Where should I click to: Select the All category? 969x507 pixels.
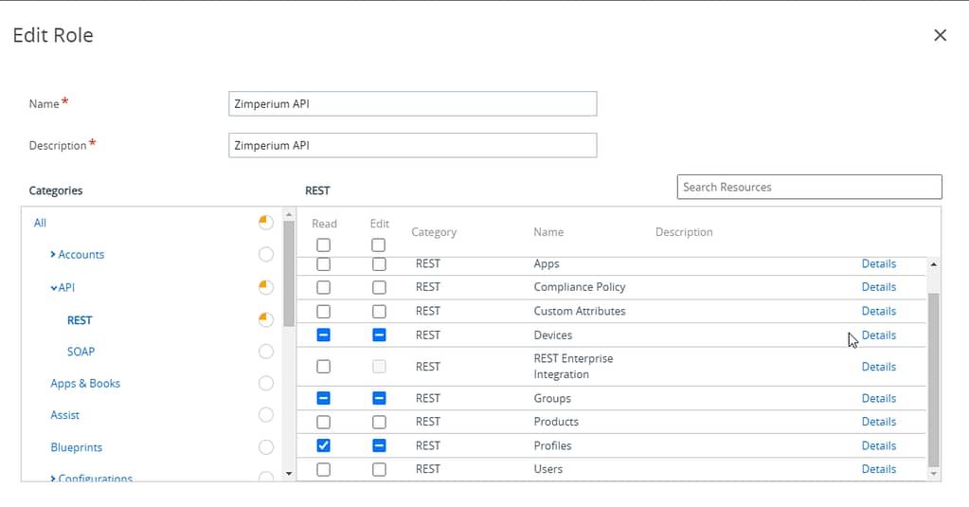pos(40,223)
